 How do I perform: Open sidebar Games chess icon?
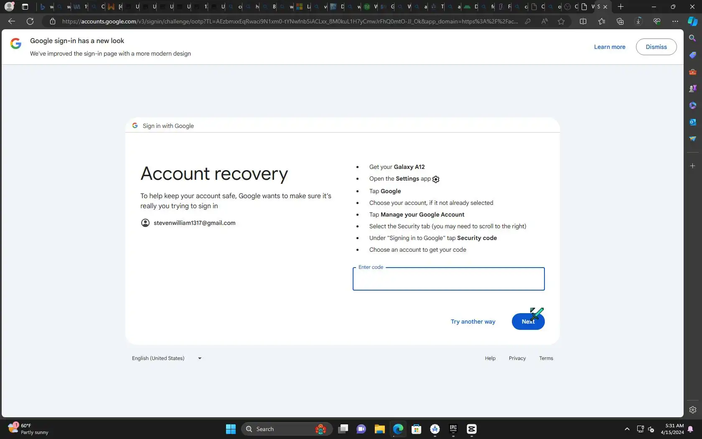point(693,88)
